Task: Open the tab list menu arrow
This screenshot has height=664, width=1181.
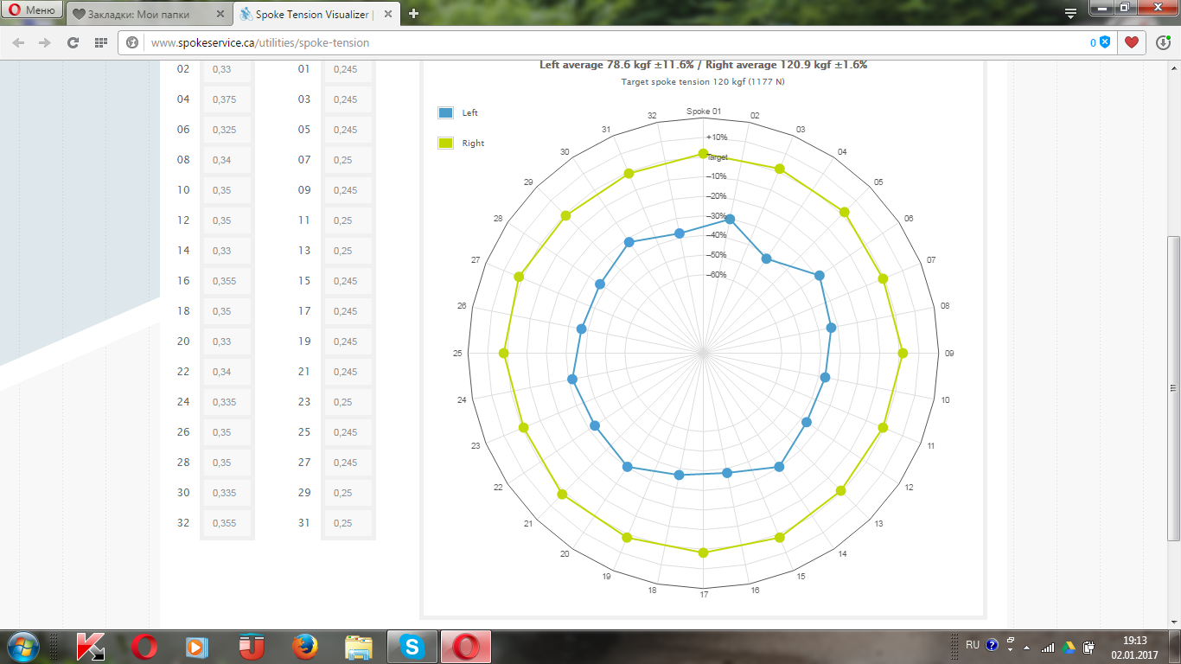Action: (1070, 14)
